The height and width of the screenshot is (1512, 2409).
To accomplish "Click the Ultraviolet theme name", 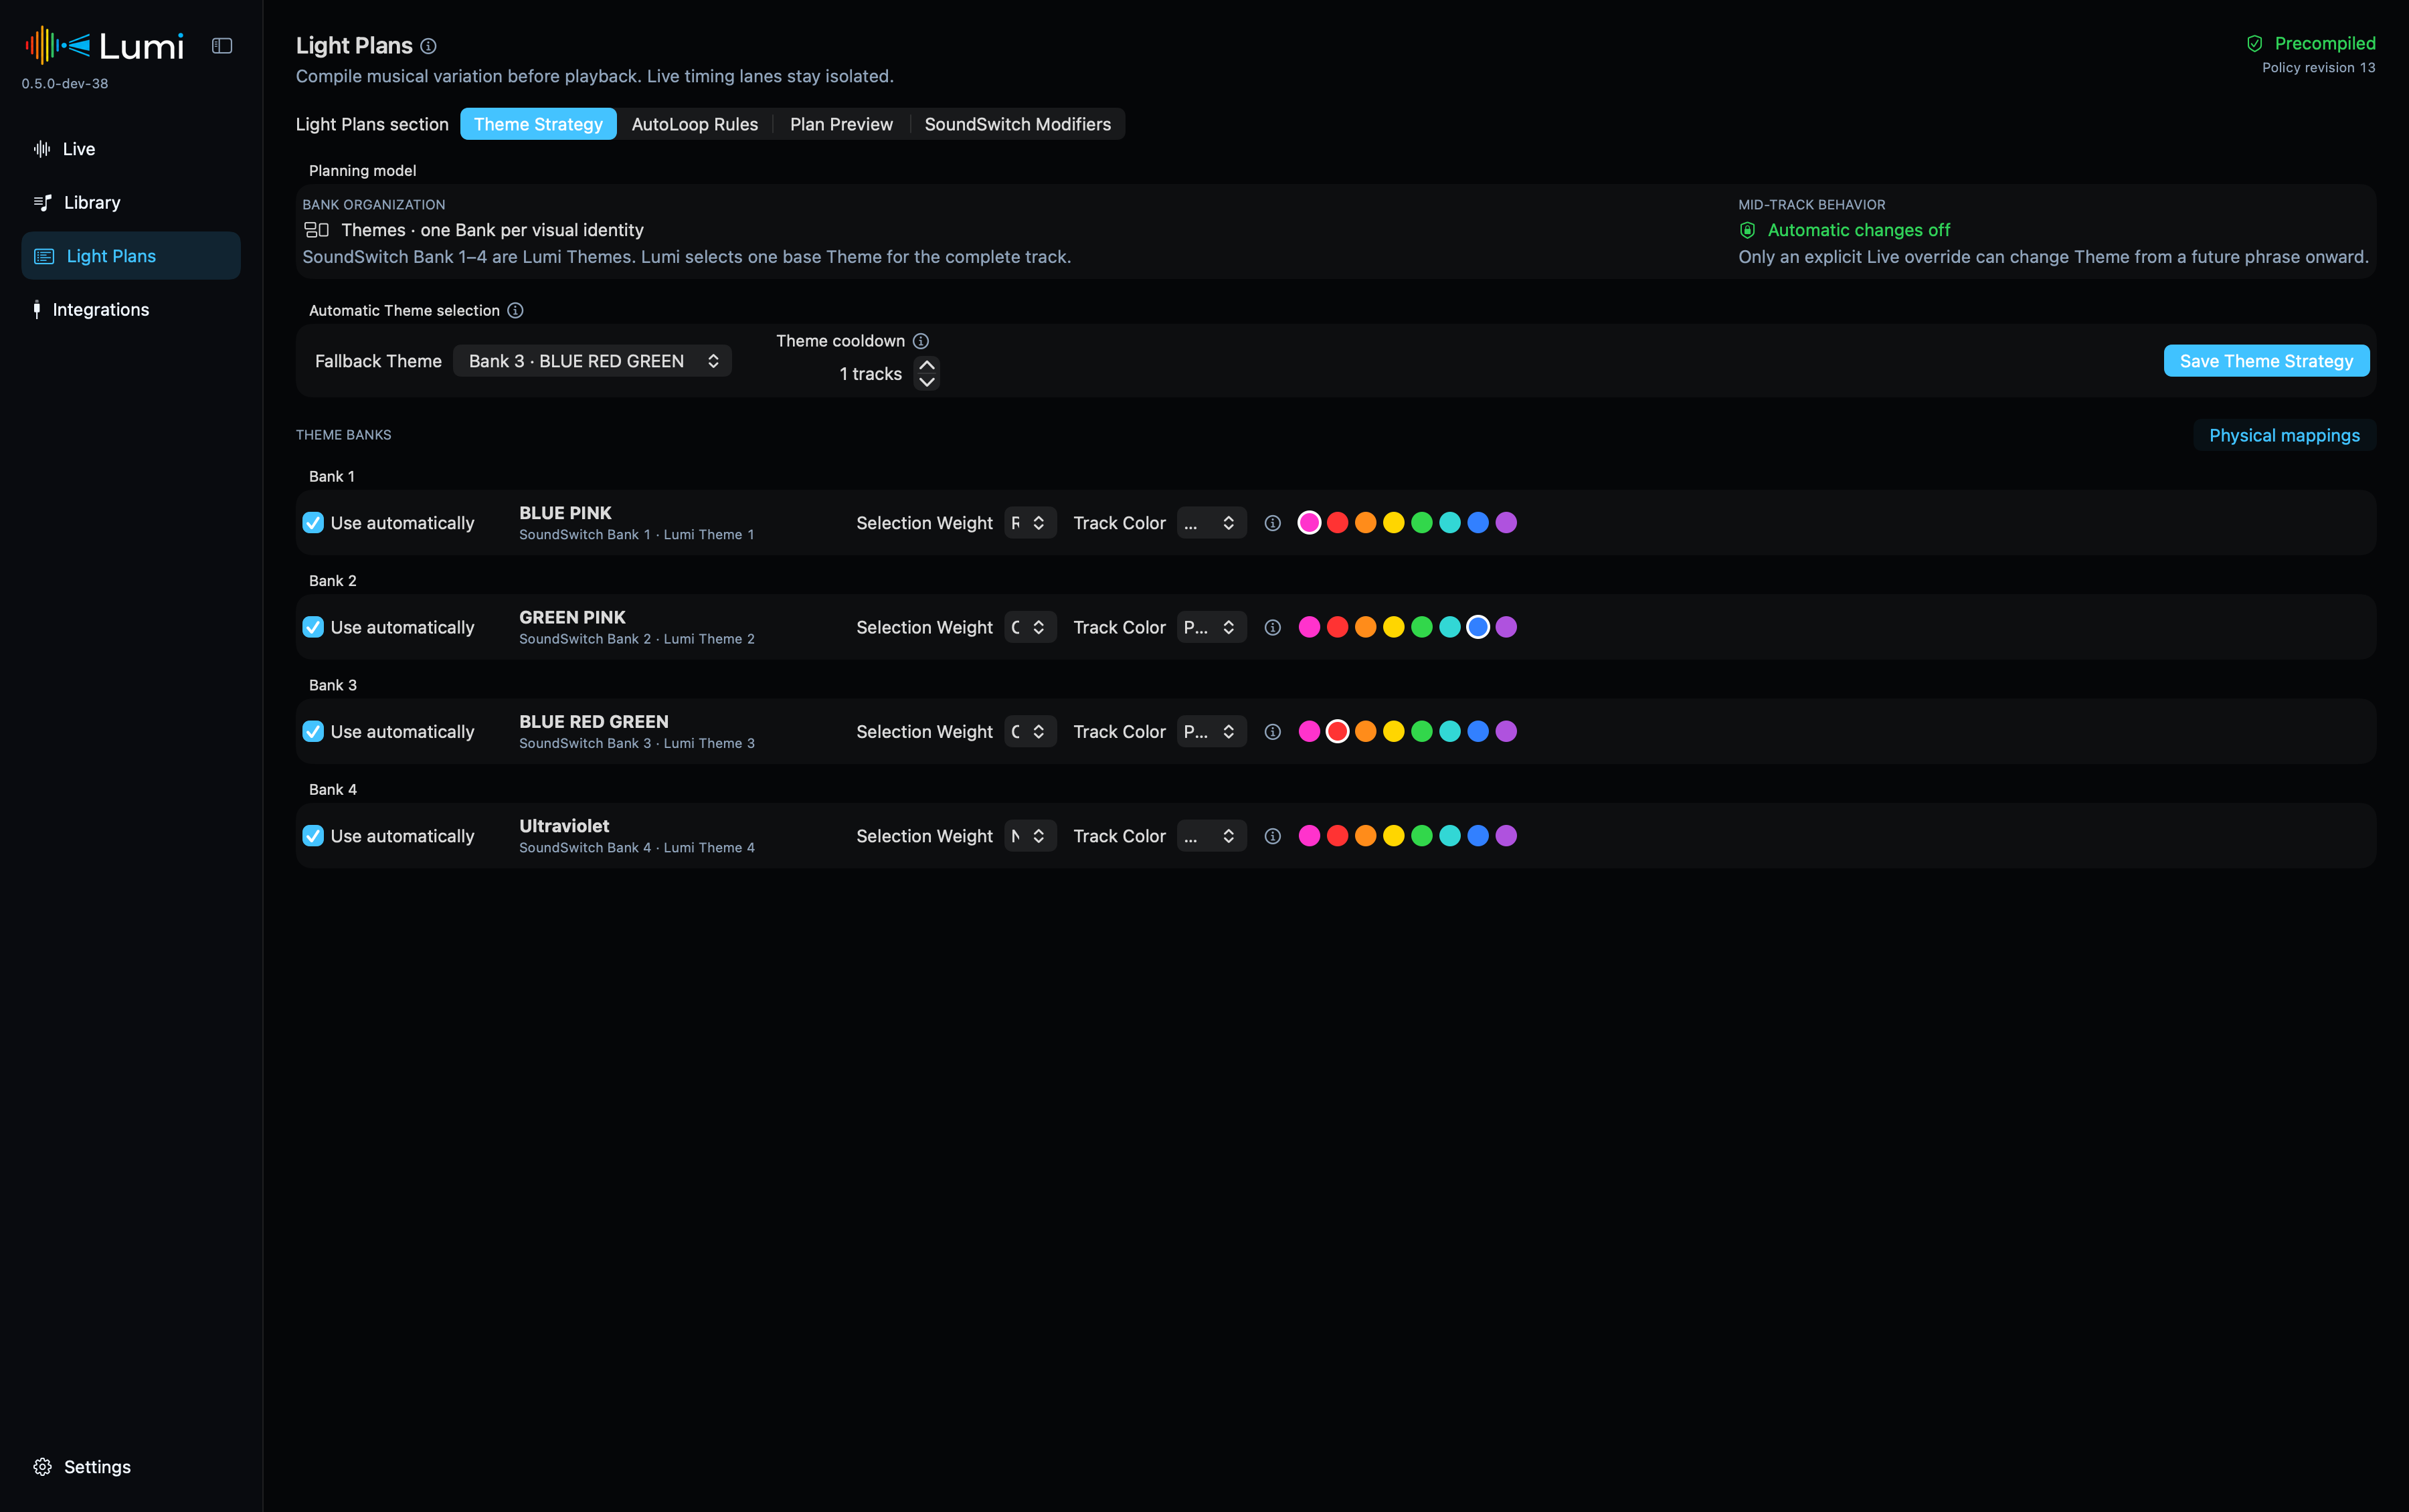I will pyautogui.click(x=564, y=826).
